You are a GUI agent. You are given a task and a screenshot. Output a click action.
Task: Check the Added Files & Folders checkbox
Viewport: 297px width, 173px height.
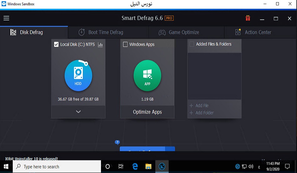click(x=192, y=44)
